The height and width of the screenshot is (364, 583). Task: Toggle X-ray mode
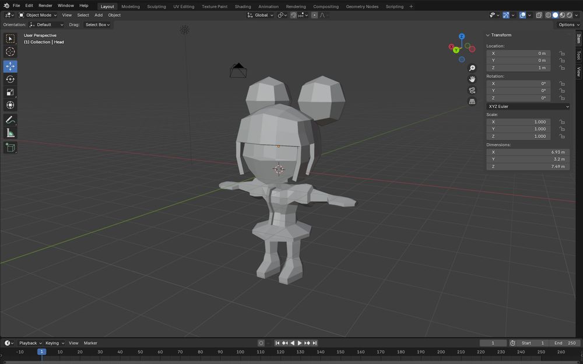[539, 15]
